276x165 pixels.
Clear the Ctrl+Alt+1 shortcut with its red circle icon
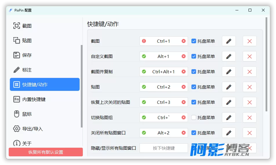[184, 72]
